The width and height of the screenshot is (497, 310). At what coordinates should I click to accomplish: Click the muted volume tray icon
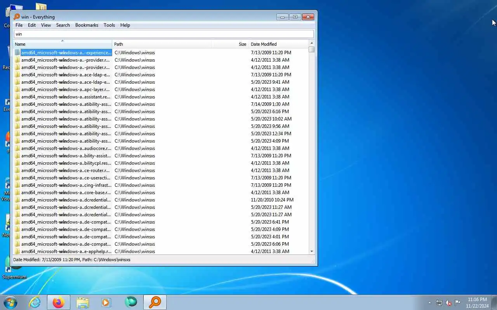click(448, 303)
